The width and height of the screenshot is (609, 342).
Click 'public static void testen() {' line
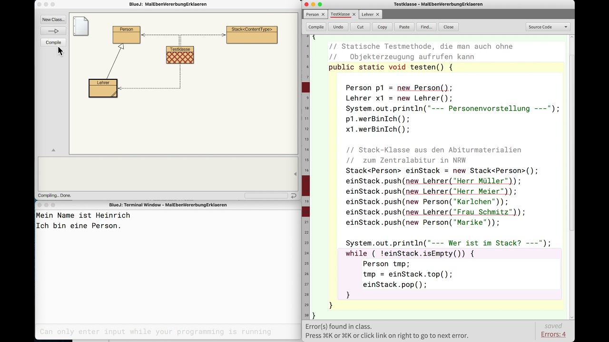click(391, 67)
